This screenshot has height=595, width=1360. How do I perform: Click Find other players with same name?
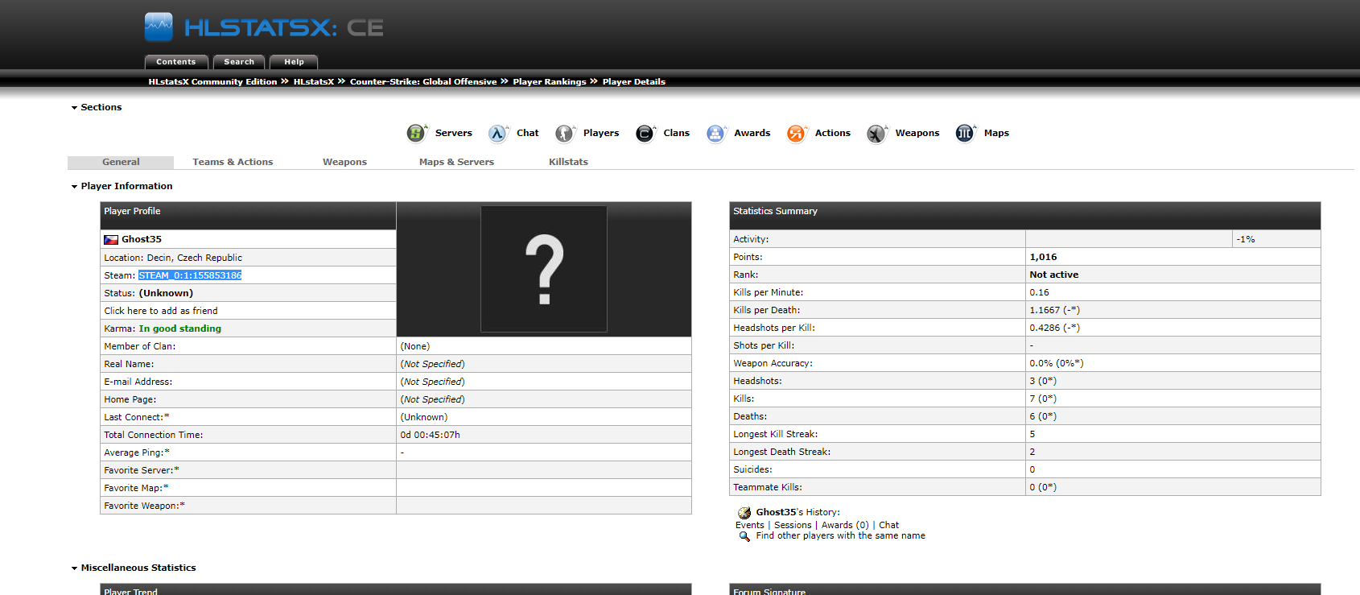pos(840,535)
